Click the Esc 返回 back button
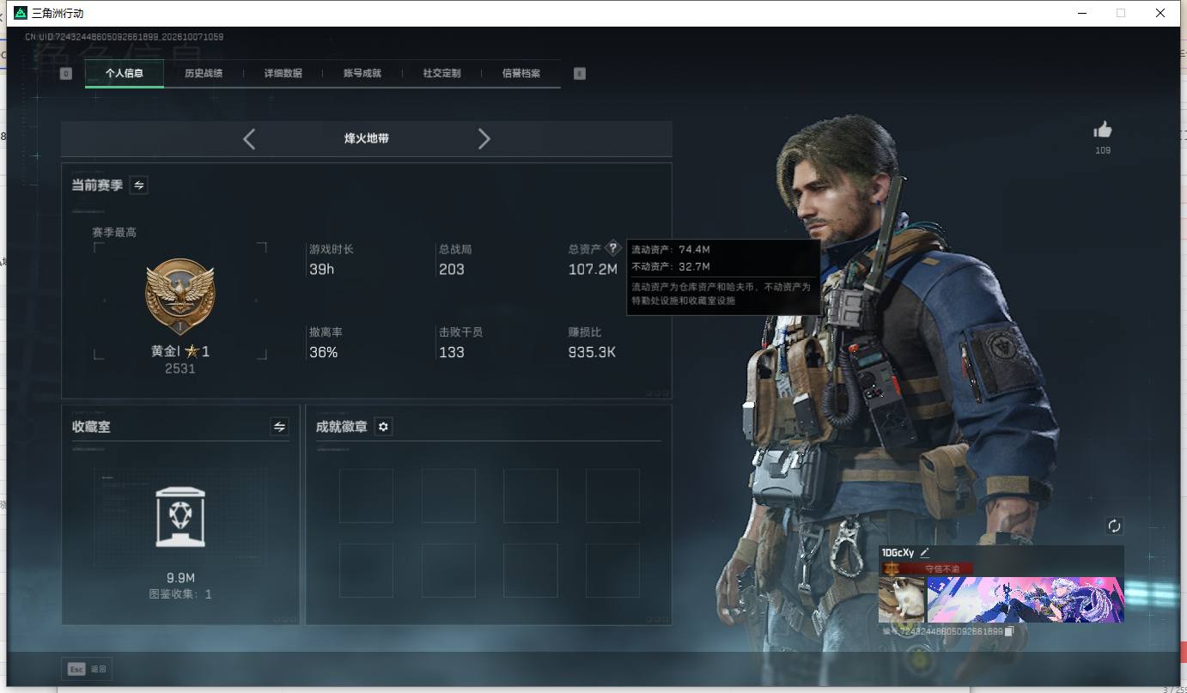The image size is (1187, 693). tap(87, 669)
